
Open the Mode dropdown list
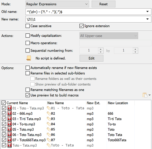coord(57,4)
